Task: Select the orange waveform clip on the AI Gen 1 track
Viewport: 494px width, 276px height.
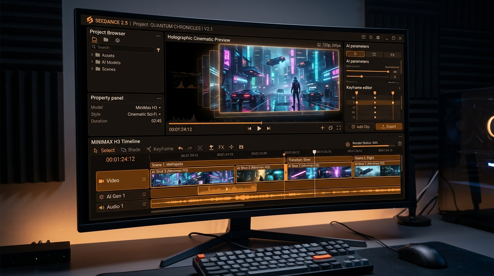Action: tap(227, 189)
